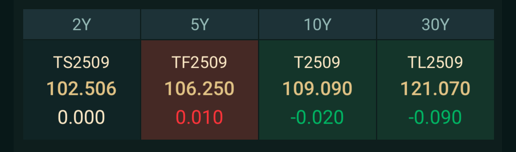
Task: Click the red 0.010 change value
Action: 199,117
